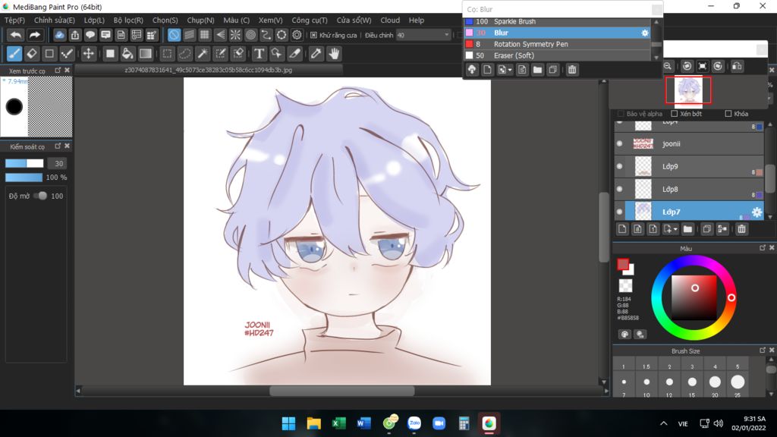Click the Undo arrow
The image size is (777, 437).
16,35
